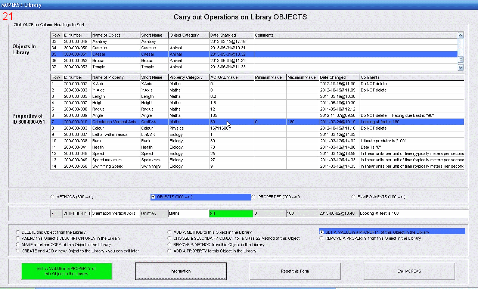This screenshot has height=289, width=478.
Task: Click the comments field 'Looking at feet is 180'
Action: click(x=414, y=214)
